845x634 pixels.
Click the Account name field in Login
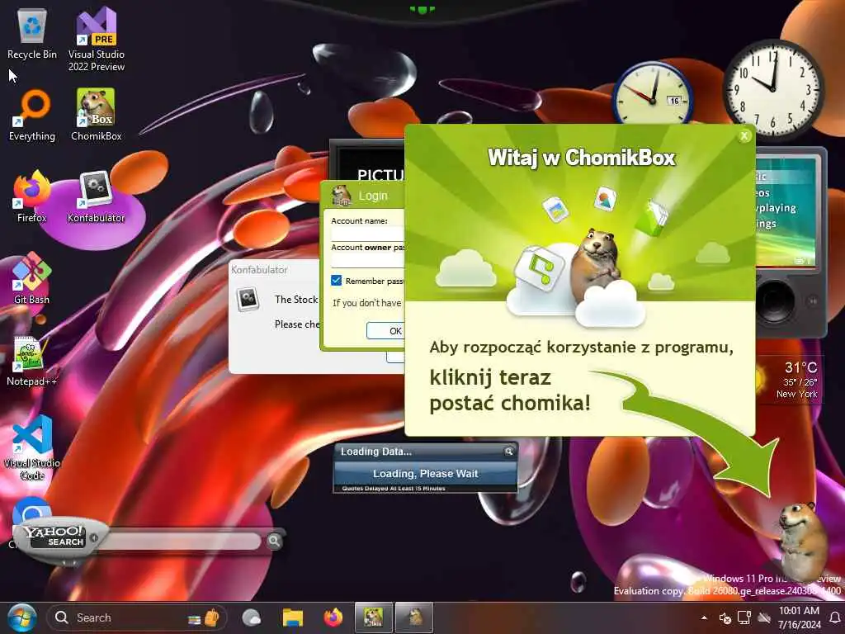tap(367, 234)
